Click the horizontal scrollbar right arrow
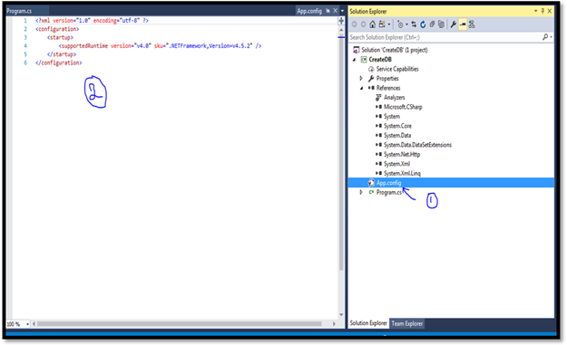Screen dimensions: 567x345 point(334,324)
